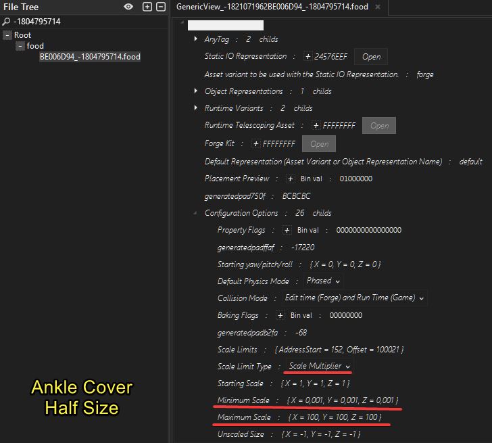
Task: Click the plus icon beside Placement Preview
Action: pyautogui.click(x=290, y=179)
